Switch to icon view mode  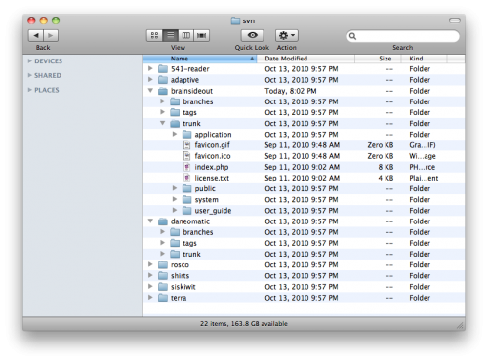[154, 35]
